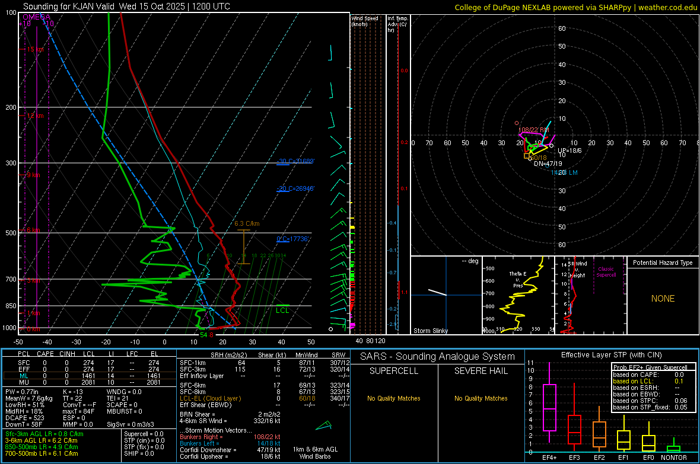Click the 'Theta-E v. Pres' inset label

[x=518, y=279]
